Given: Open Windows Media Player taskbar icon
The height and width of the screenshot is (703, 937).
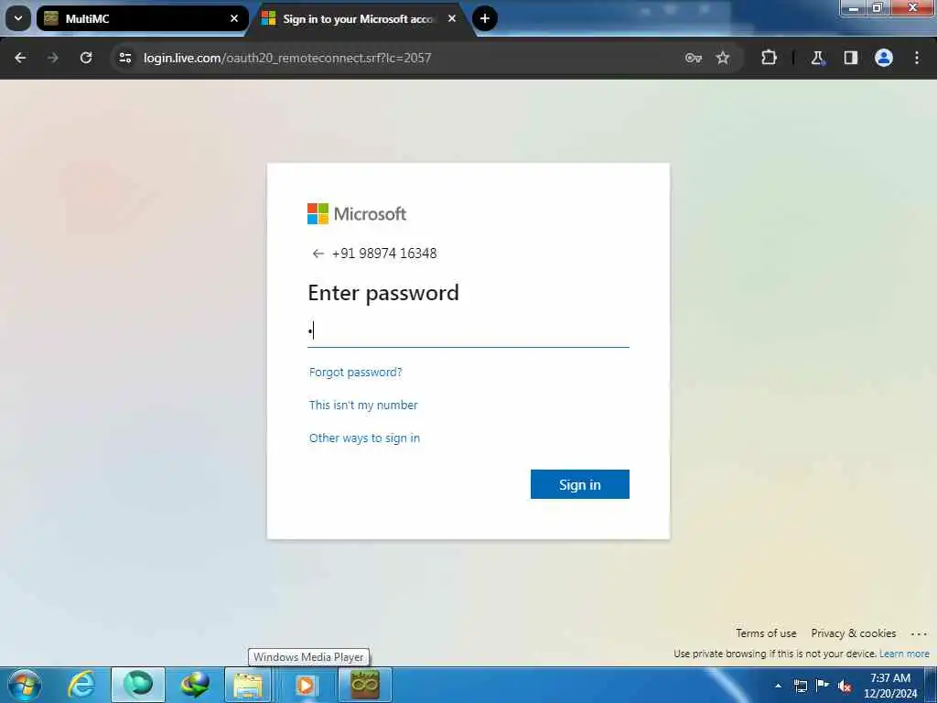Looking at the screenshot, I should 306,685.
